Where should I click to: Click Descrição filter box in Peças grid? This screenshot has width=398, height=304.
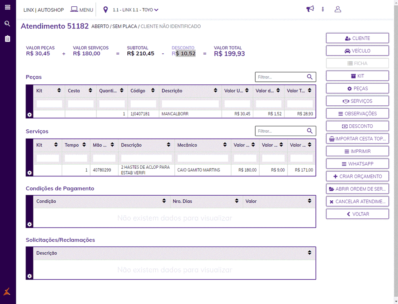point(190,104)
